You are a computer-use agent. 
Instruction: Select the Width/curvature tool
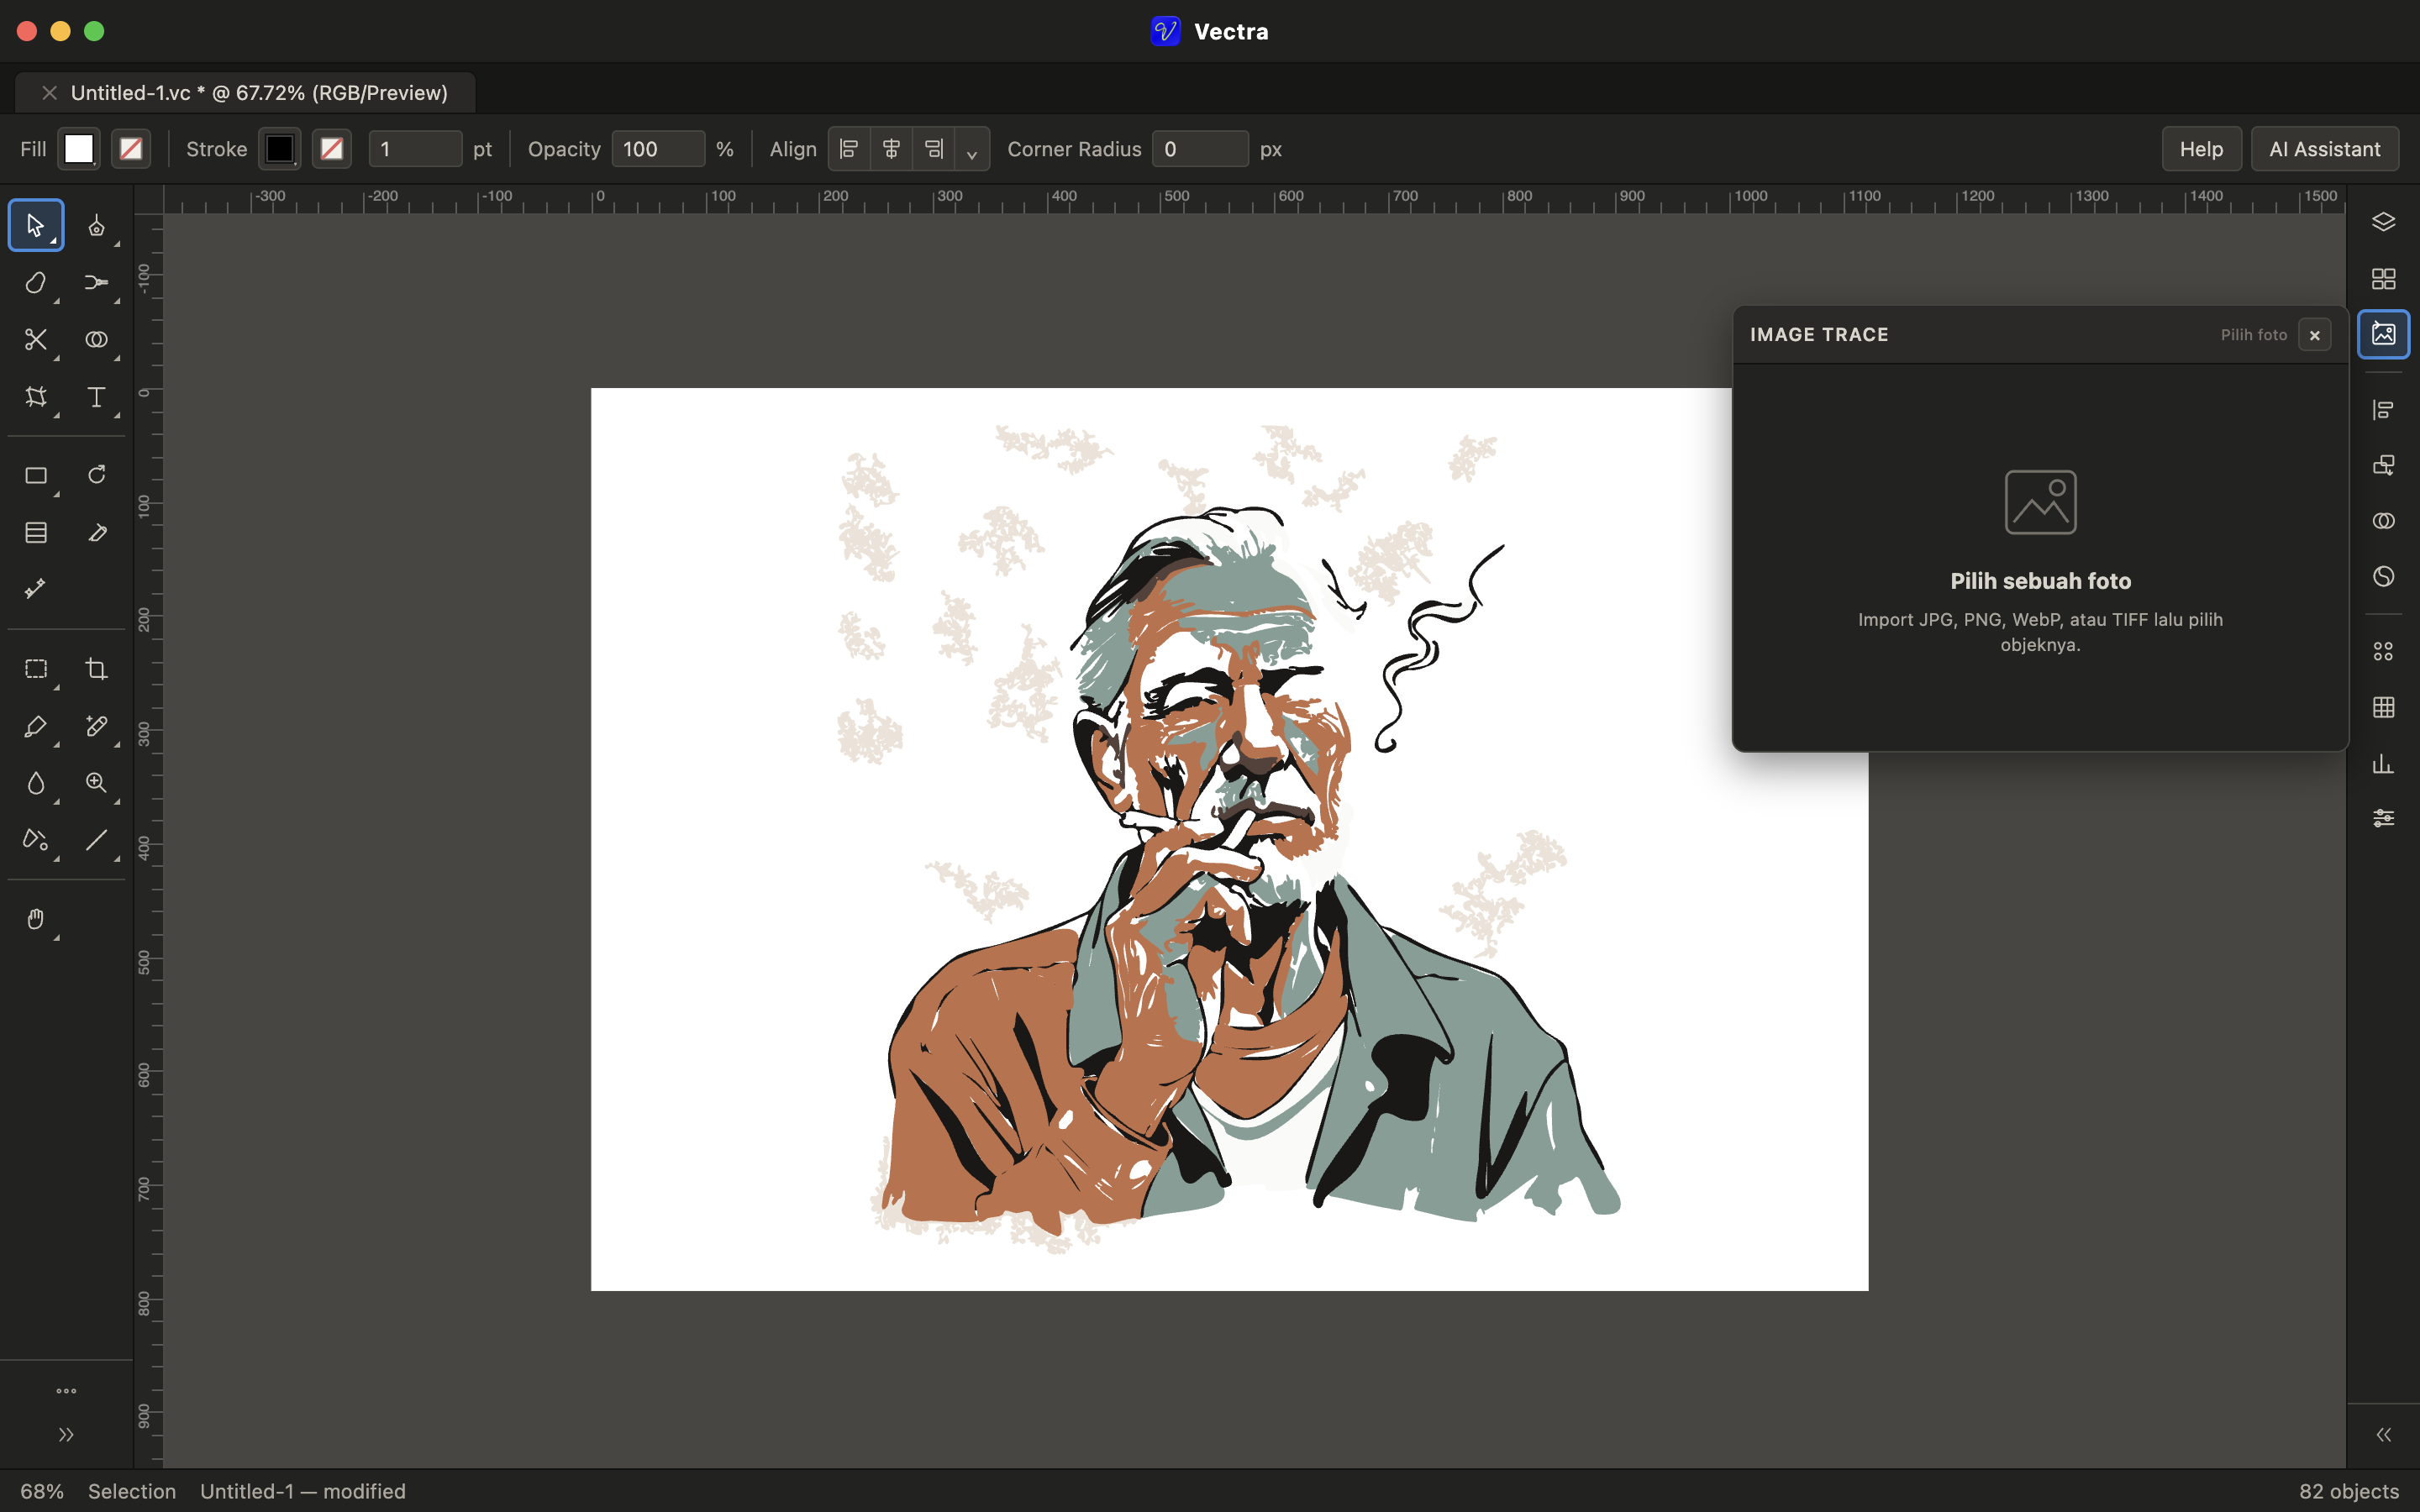[96, 283]
